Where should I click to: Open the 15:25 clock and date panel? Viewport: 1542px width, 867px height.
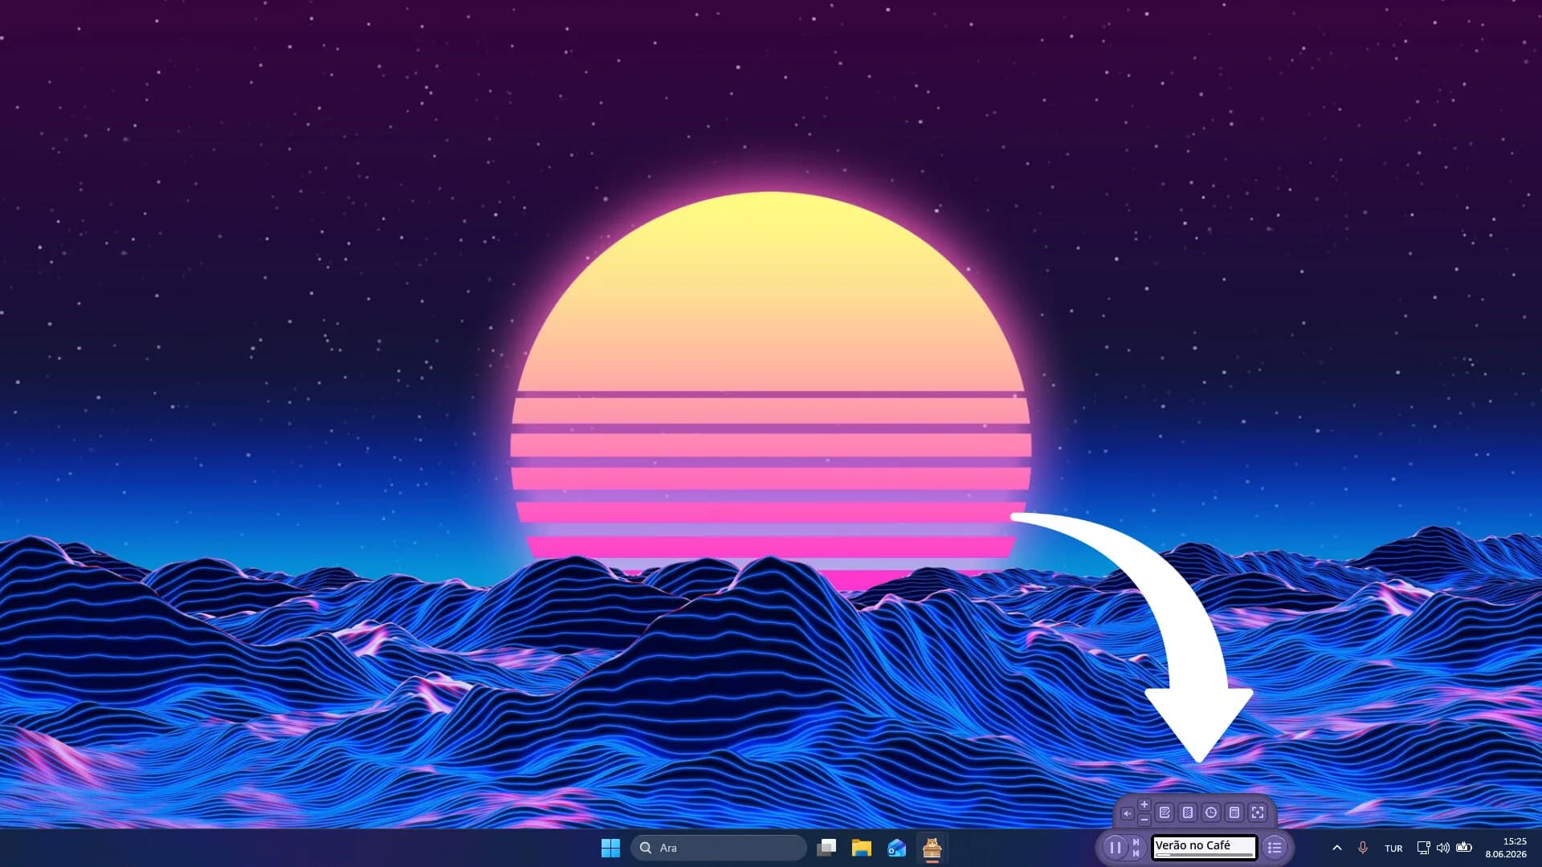(1506, 848)
